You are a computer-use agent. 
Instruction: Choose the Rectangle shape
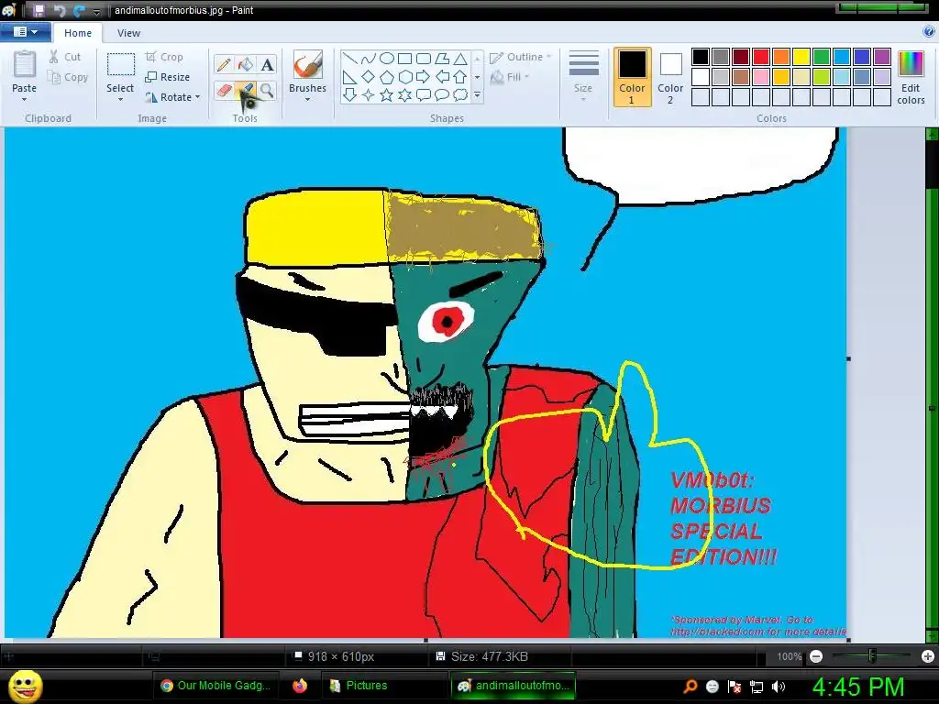(405, 59)
